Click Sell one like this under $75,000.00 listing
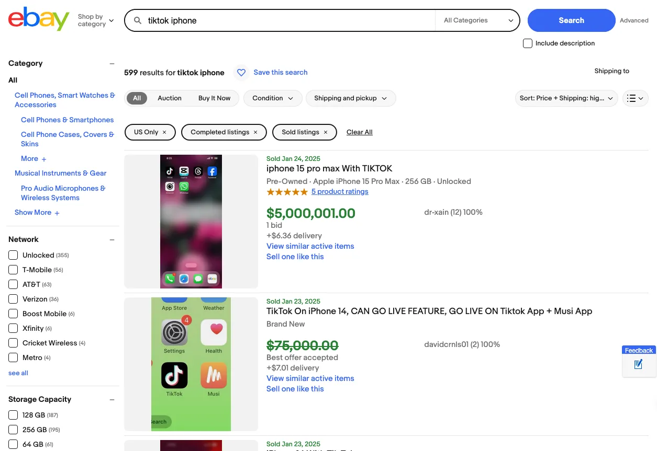This screenshot has width=657, height=451. click(x=295, y=389)
